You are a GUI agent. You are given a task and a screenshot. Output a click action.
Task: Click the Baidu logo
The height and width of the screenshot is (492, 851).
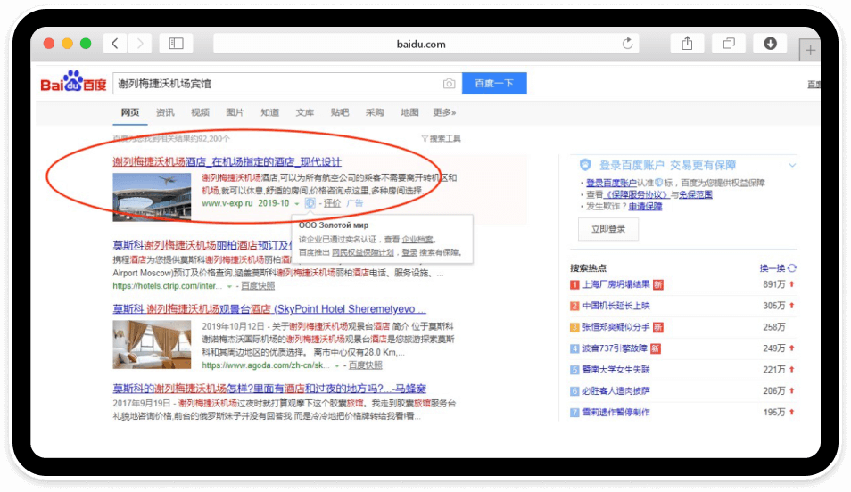pos(73,81)
